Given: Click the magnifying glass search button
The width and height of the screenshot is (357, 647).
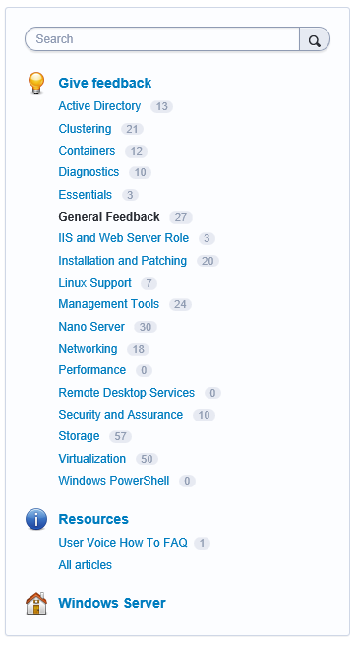Looking at the screenshot, I should coord(315,39).
